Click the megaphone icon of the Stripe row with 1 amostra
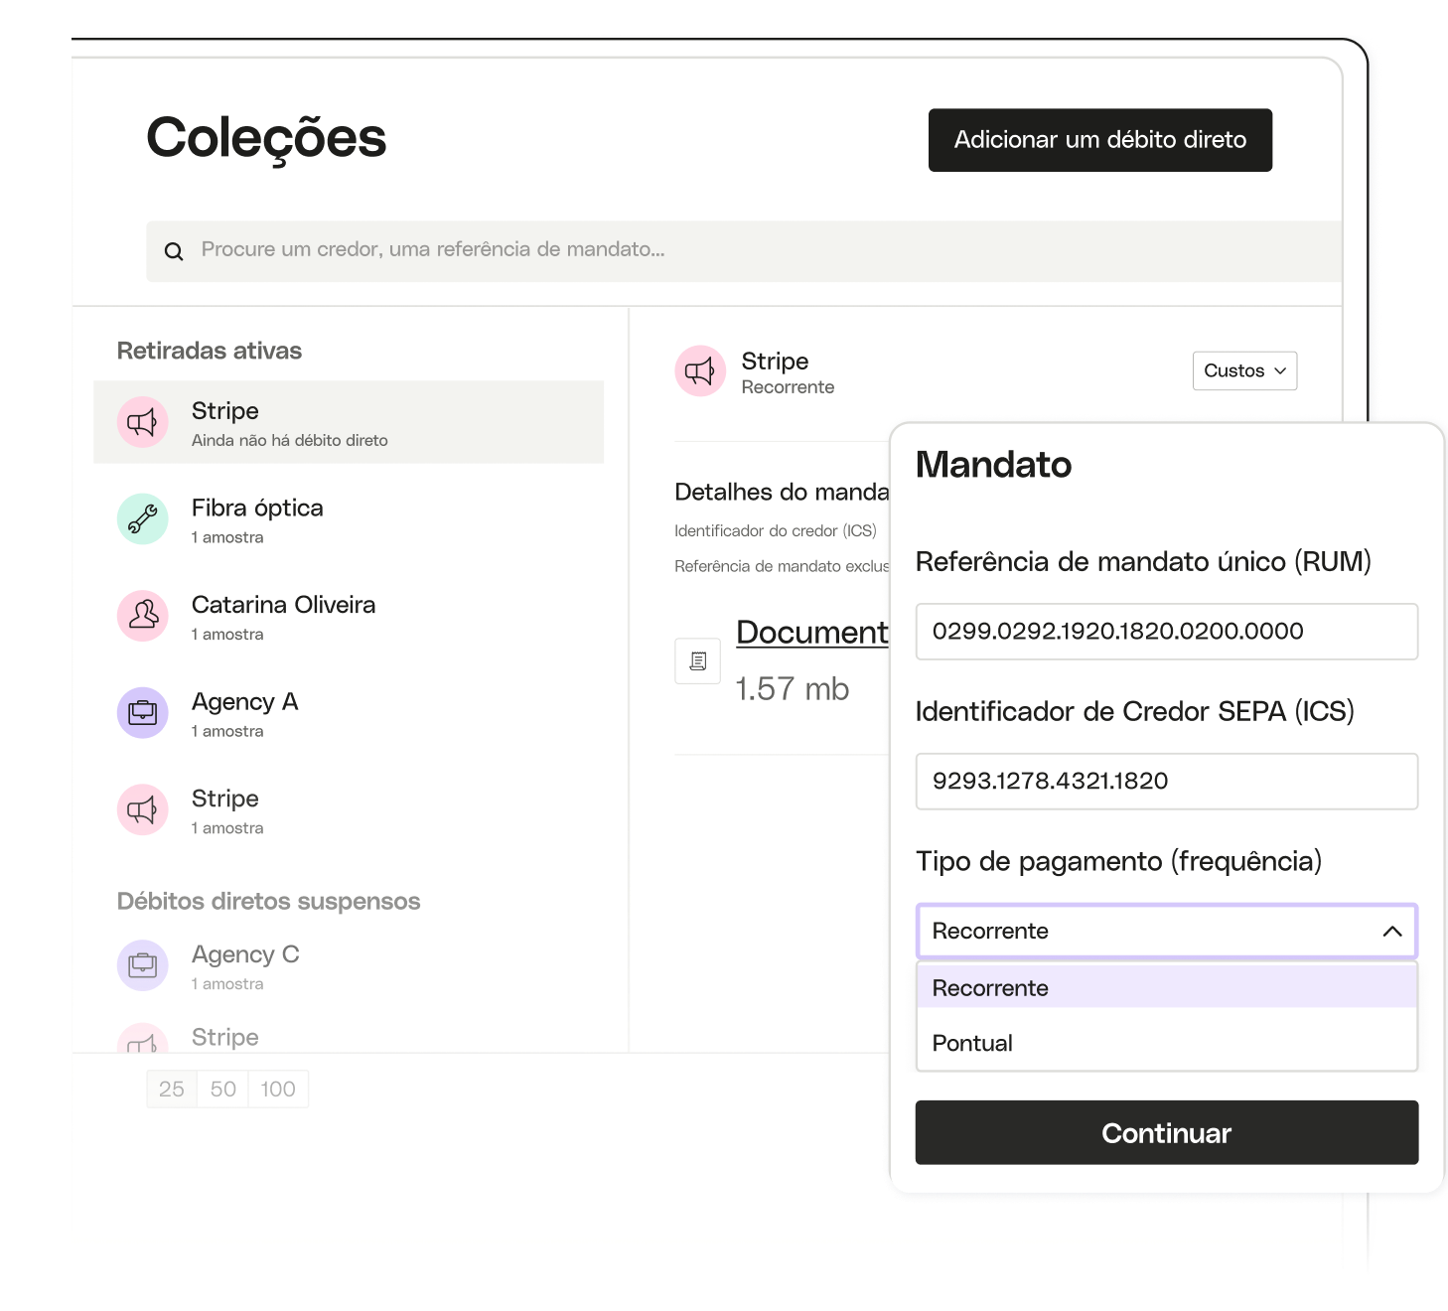 pos(142,809)
